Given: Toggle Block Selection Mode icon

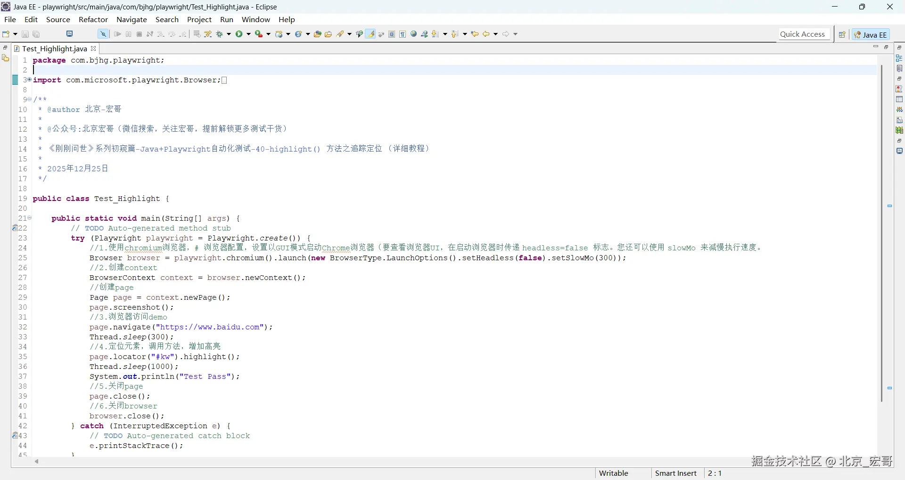Looking at the screenshot, I should coord(392,34).
